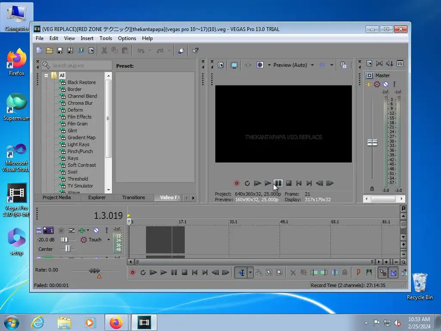Select the Gradient Map plug-in
441x331 pixels.
(x=81, y=137)
